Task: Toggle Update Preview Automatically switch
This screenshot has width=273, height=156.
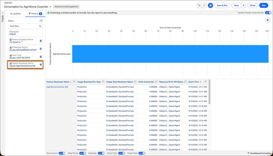Action: [x=268, y=13]
